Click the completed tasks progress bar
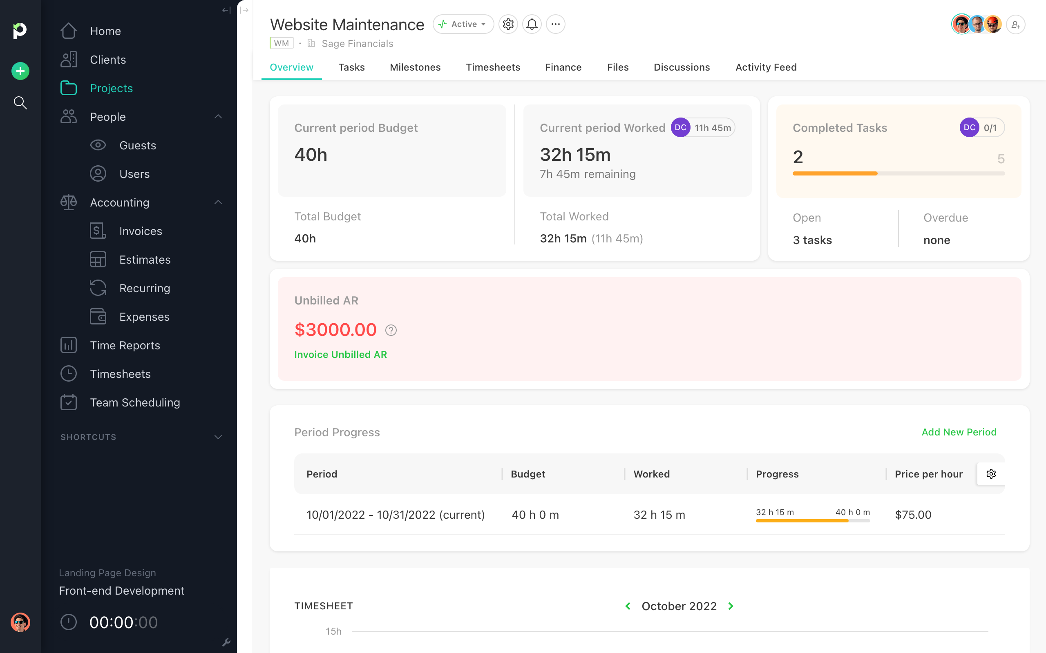The height and width of the screenshot is (653, 1046). [x=898, y=173]
